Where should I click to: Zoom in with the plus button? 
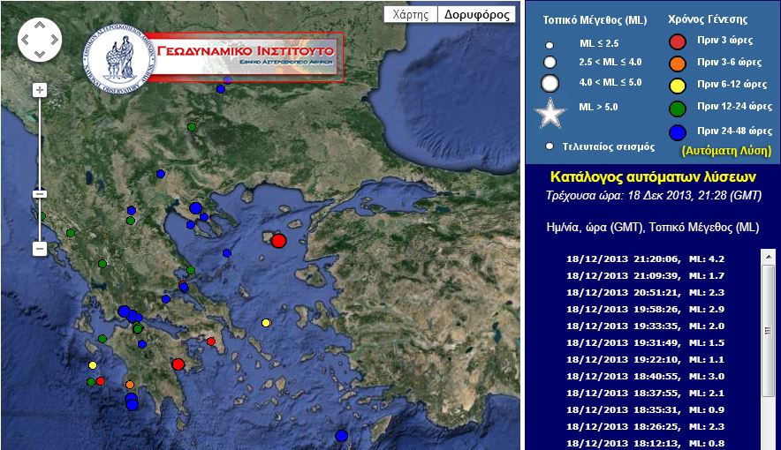click(x=40, y=90)
